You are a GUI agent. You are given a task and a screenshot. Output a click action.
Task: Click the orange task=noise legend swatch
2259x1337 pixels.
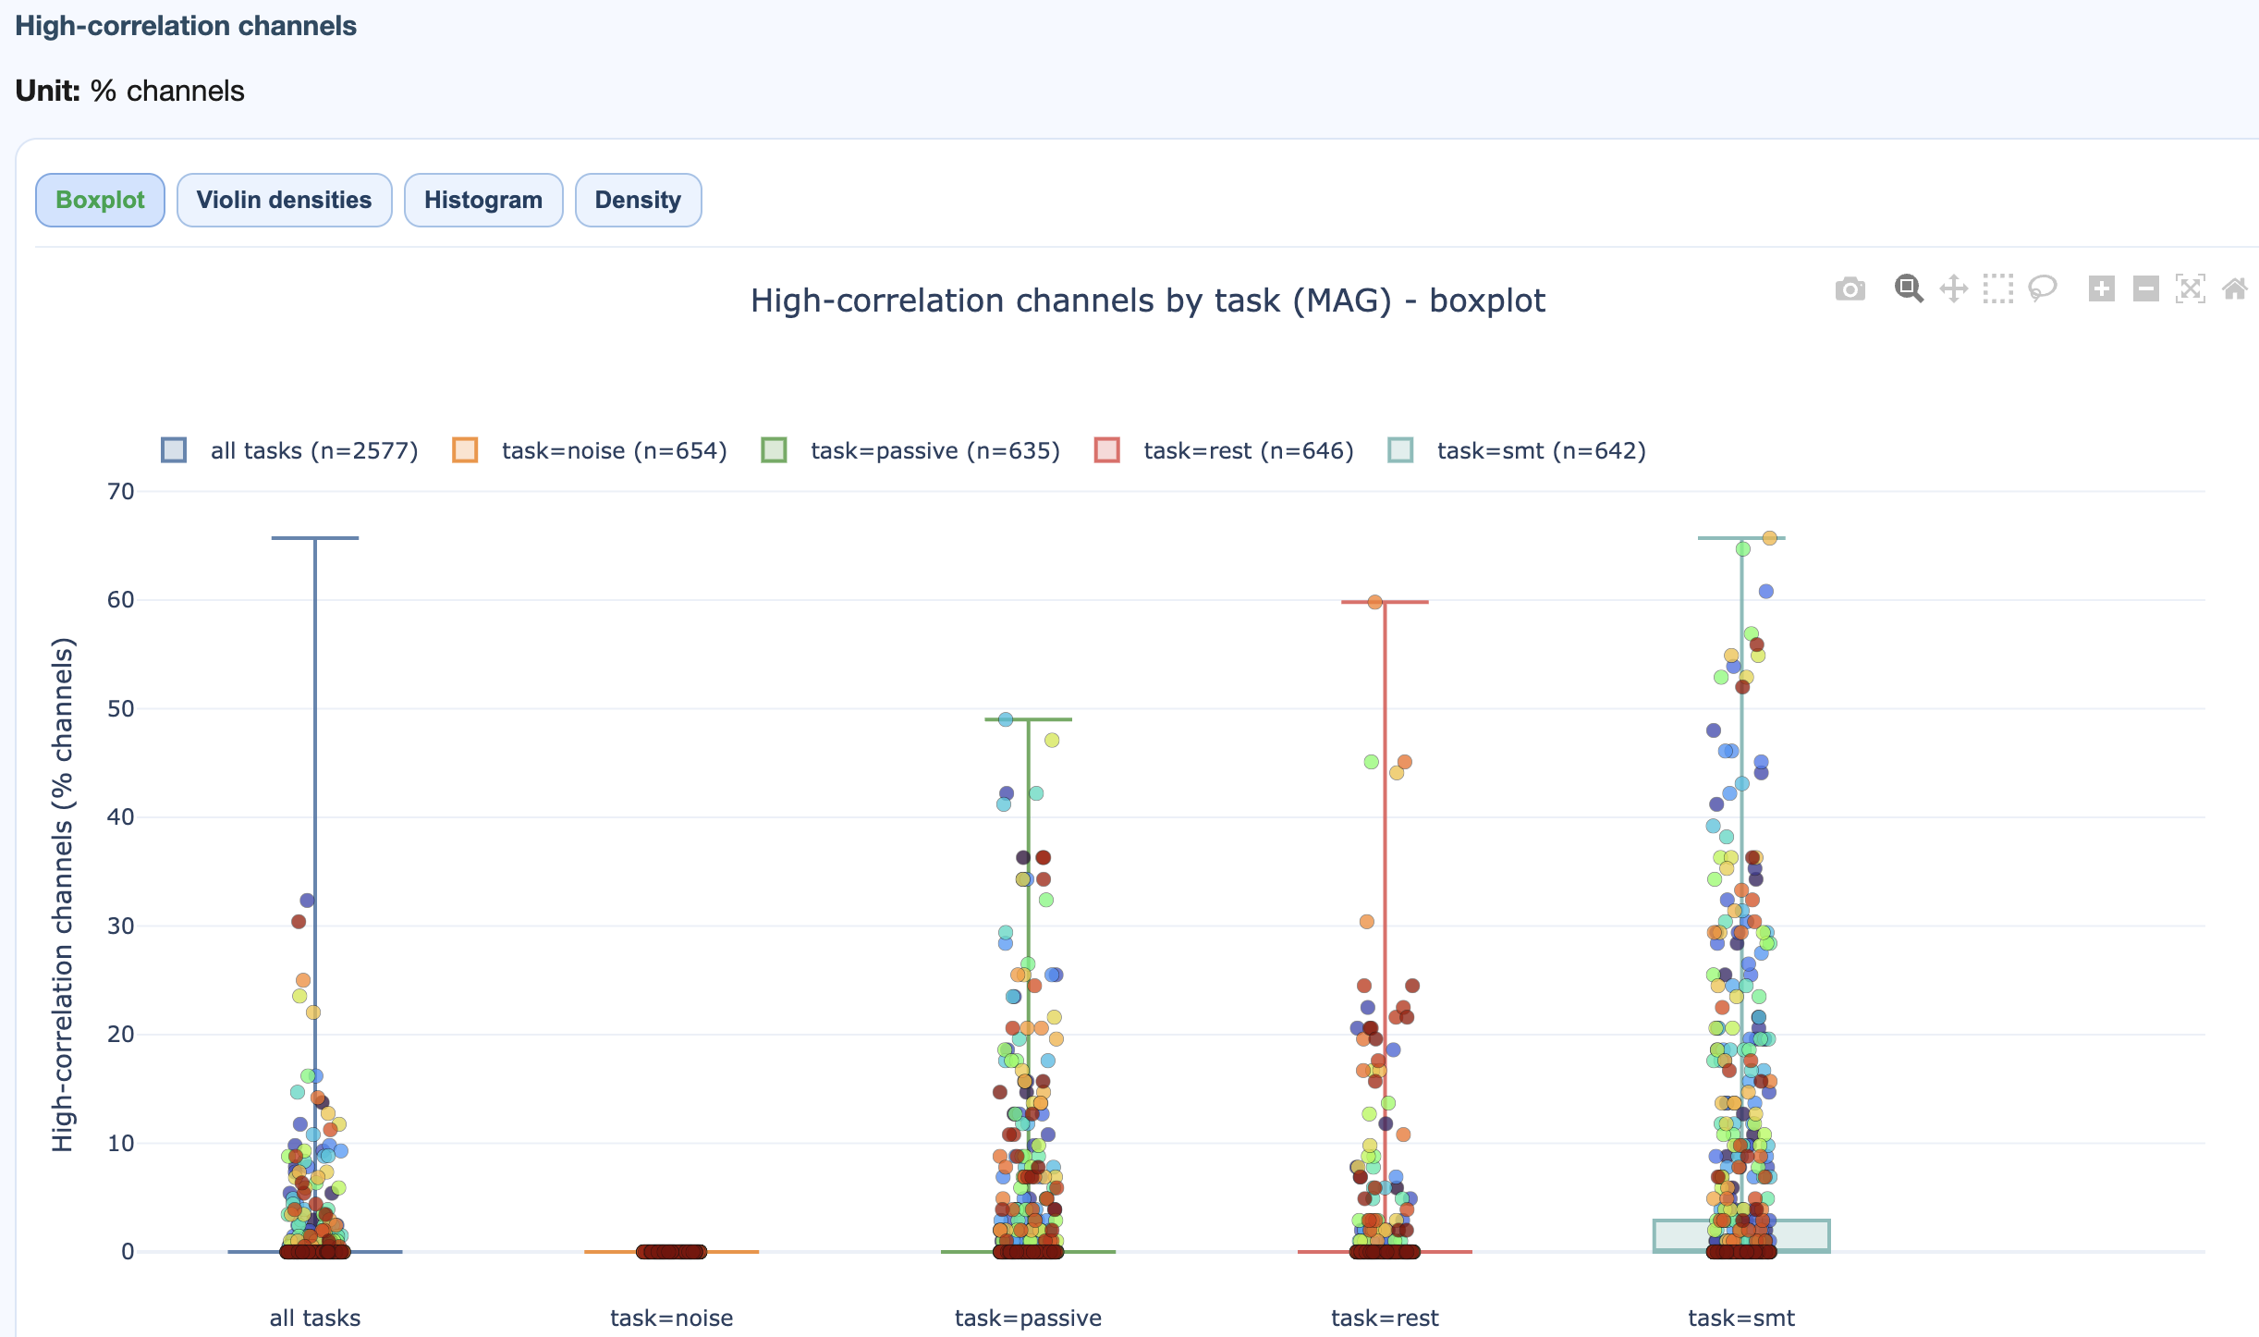tap(465, 450)
